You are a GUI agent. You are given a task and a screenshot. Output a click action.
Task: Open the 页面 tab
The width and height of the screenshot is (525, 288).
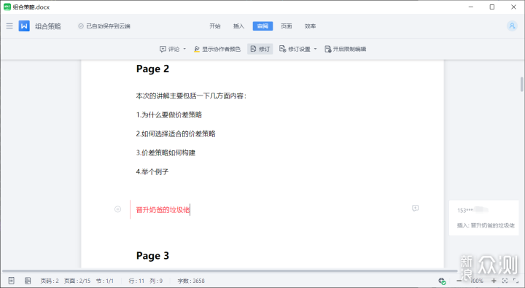click(x=287, y=26)
